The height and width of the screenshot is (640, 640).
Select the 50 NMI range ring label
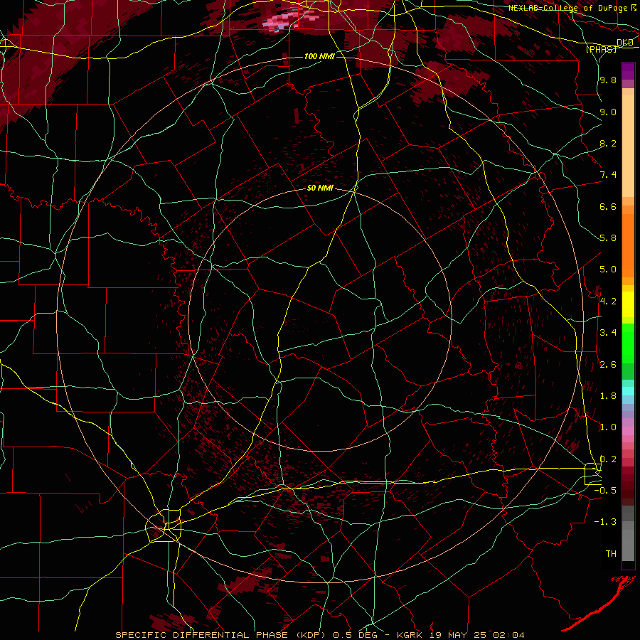coord(320,188)
